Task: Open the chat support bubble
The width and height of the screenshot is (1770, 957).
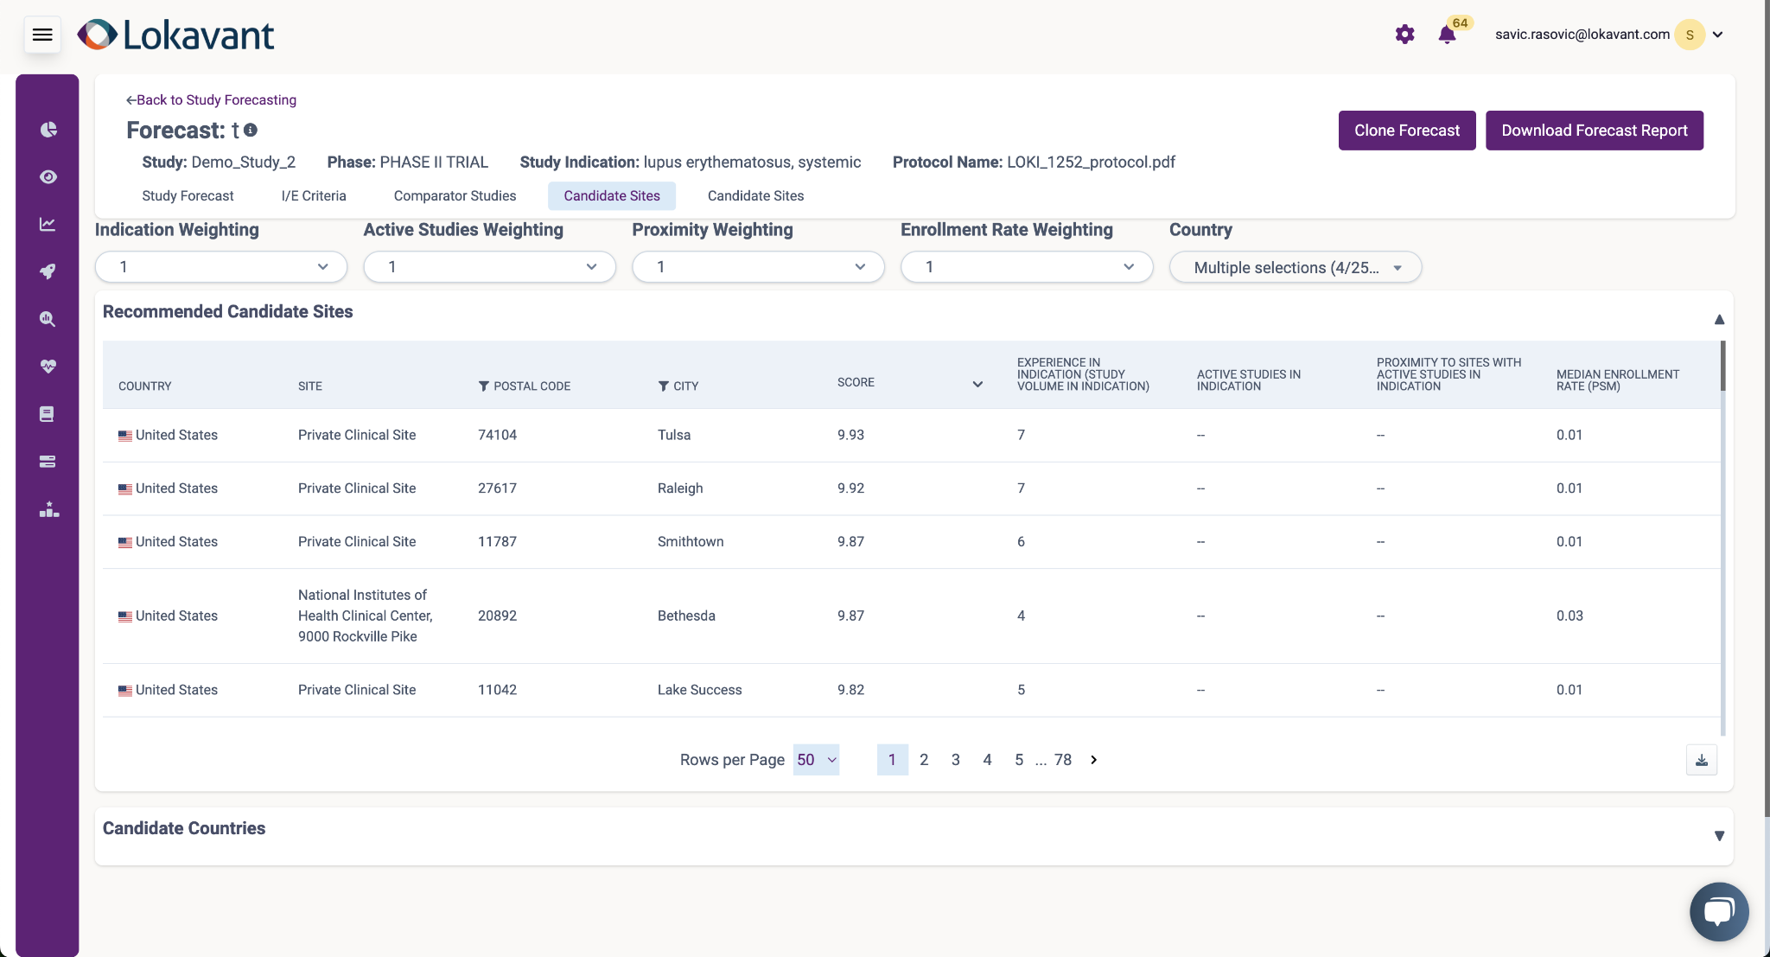Action: point(1719,911)
